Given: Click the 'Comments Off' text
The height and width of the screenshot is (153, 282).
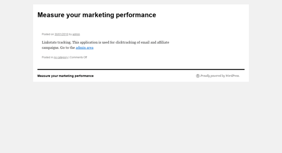Looking at the screenshot, I should pyautogui.click(x=78, y=58).
